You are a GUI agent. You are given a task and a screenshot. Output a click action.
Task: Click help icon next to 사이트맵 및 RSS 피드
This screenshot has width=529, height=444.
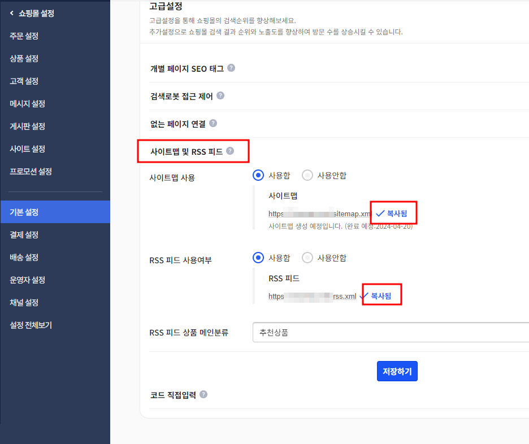(x=231, y=151)
